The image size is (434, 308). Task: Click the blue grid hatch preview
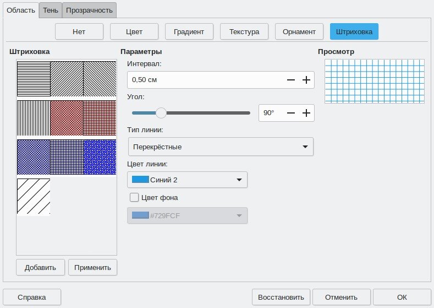375,81
